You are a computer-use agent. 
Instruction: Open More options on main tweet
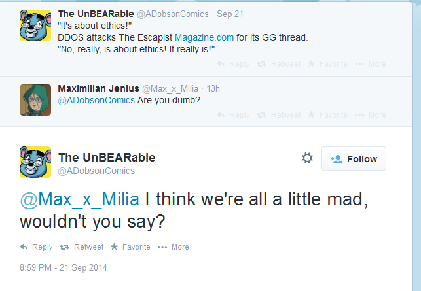[x=173, y=247]
